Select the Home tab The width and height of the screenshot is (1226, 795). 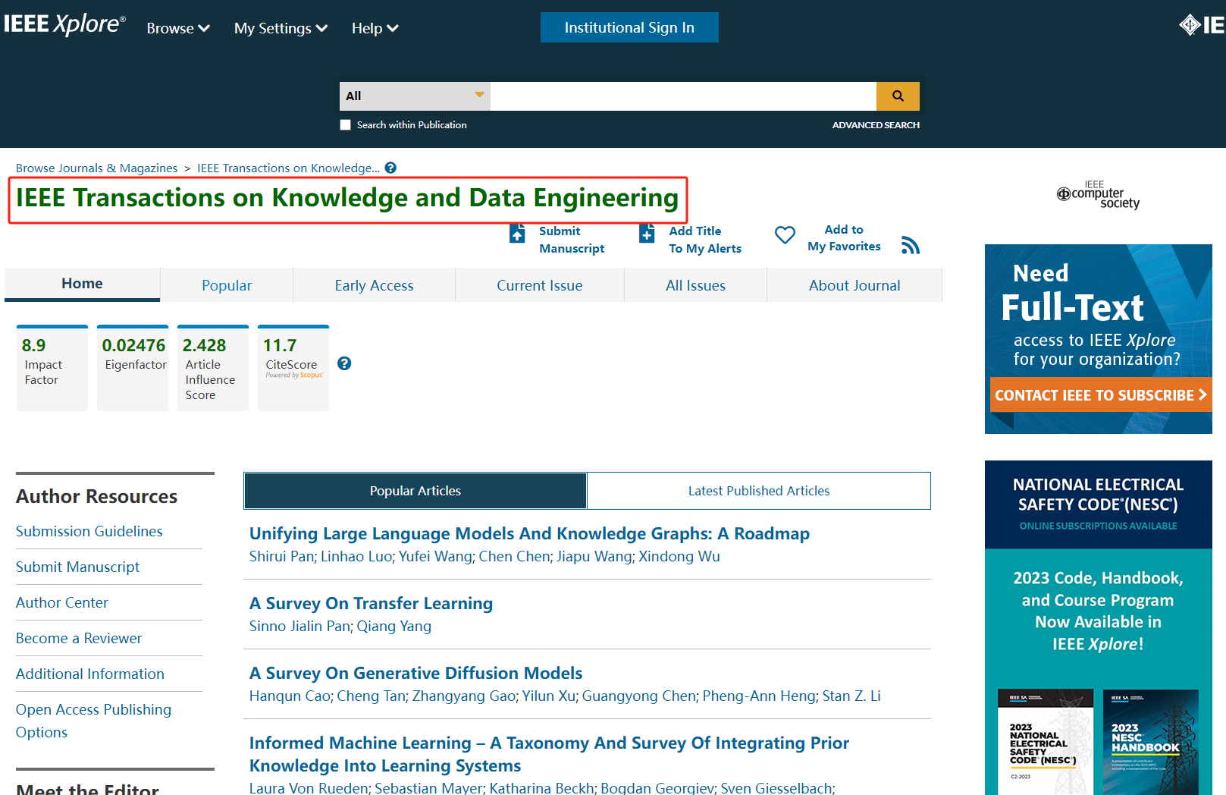[x=82, y=284]
